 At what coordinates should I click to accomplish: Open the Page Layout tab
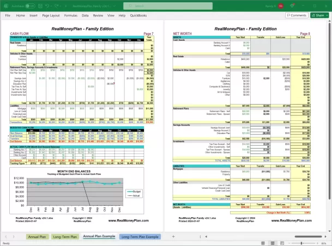point(51,15)
